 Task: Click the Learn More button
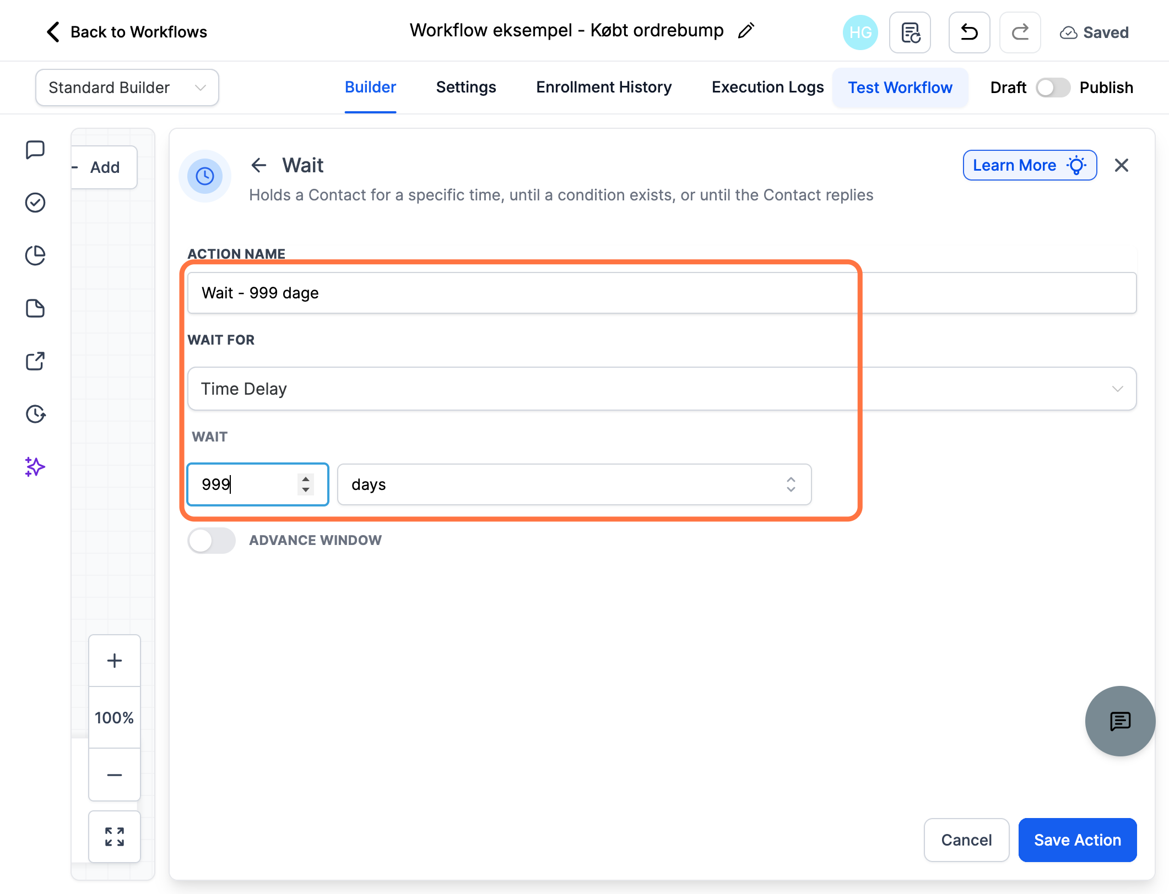pyautogui.click(x=1030, y=165)
